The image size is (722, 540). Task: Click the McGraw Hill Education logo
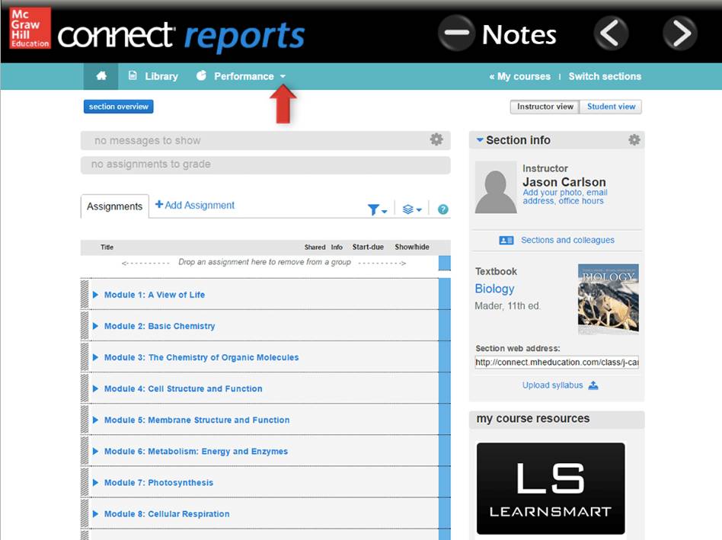[30, 27]
